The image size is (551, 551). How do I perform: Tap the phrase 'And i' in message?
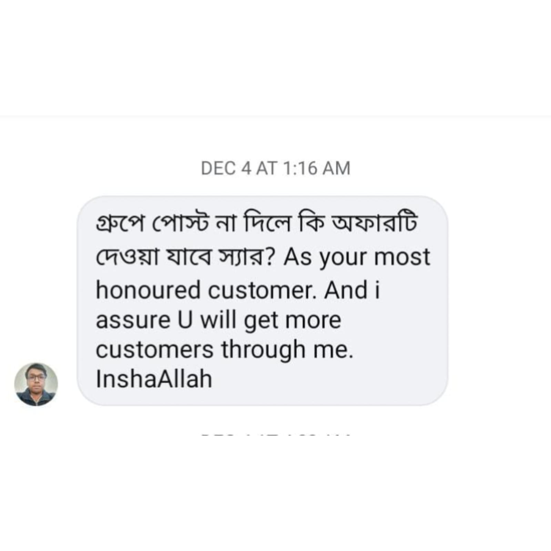(352, 290)
